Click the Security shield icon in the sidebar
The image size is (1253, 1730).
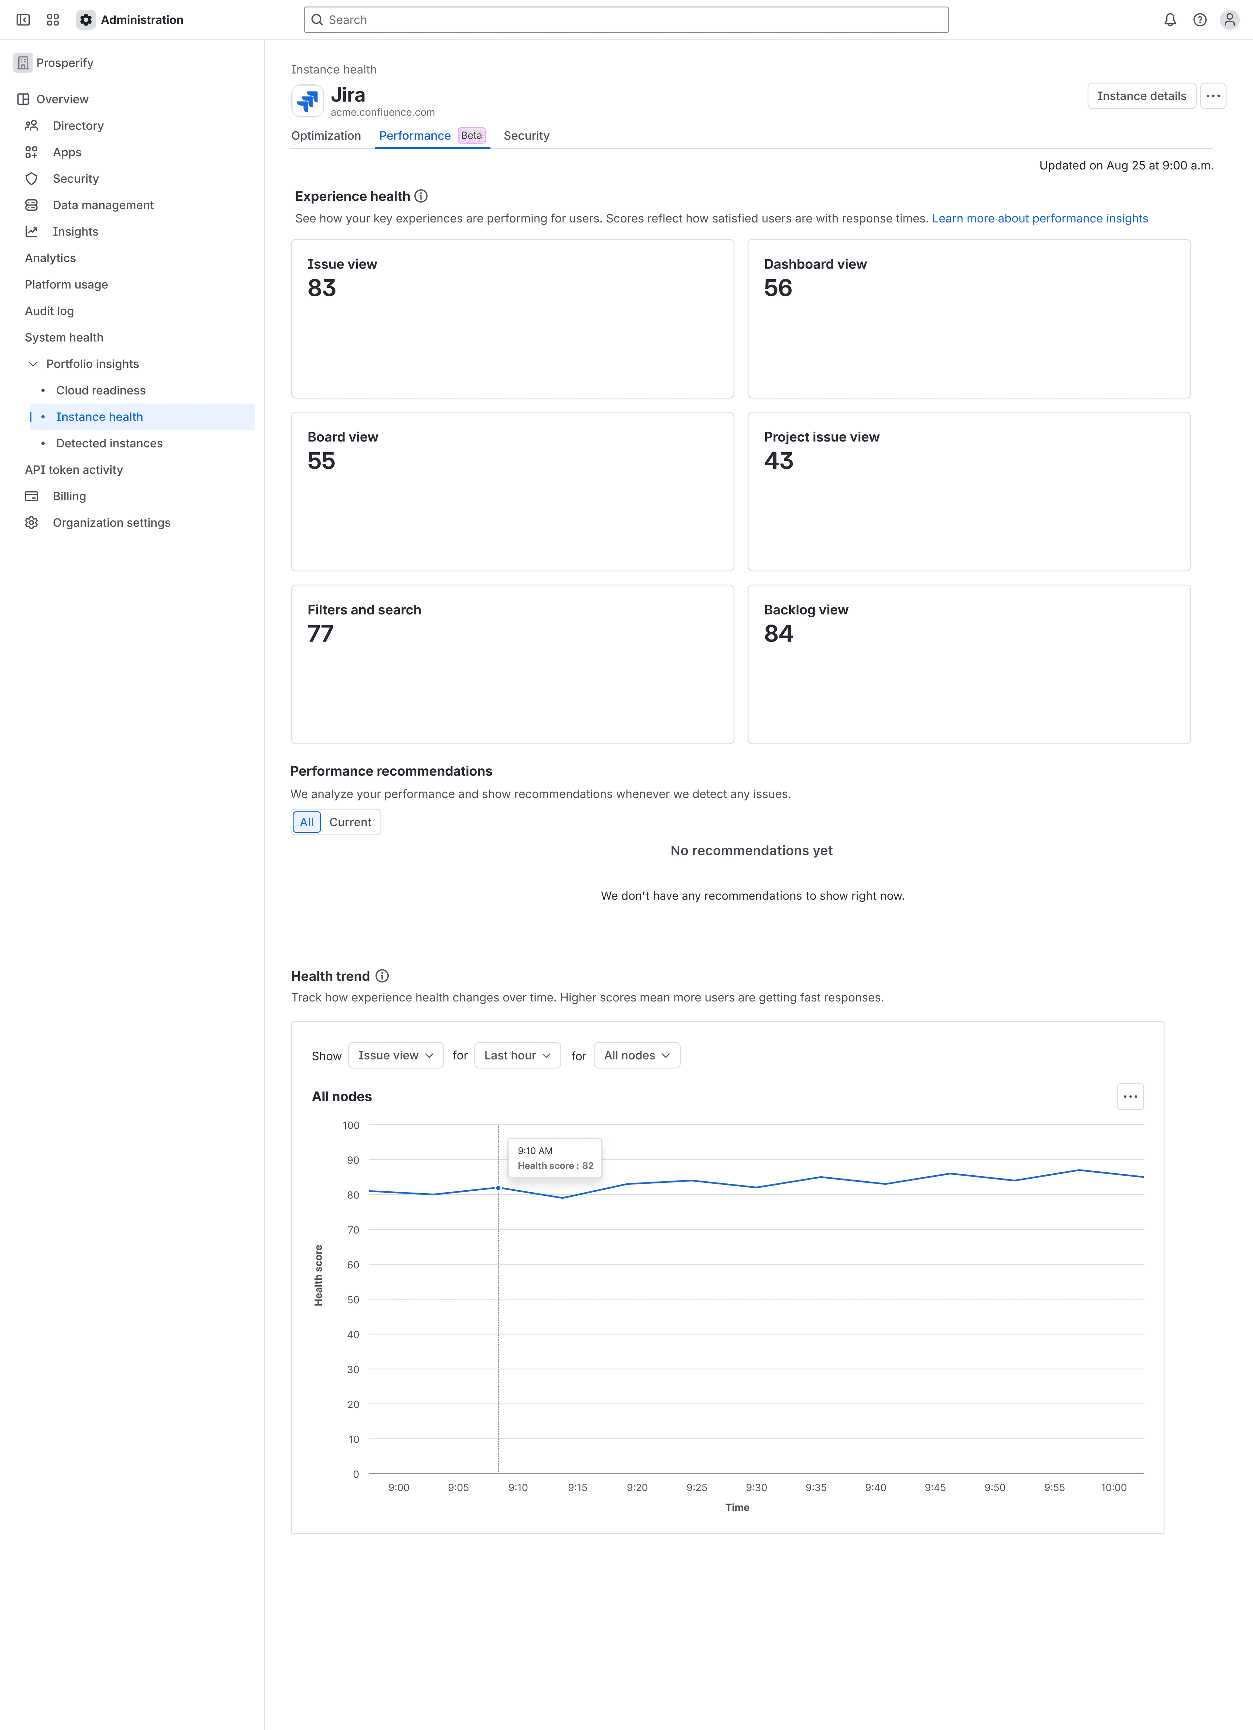(31, 178)
